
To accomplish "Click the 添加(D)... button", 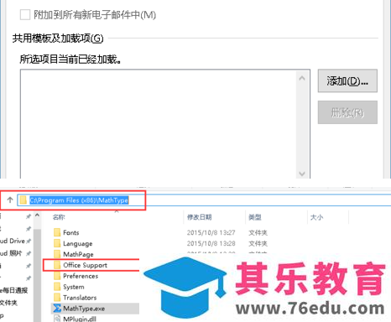I will pyautogui.click(x=347, y=80).
